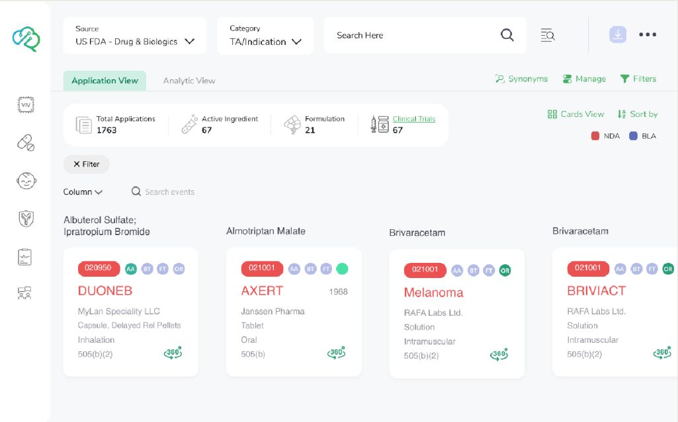Open Synonyms
678x422 pixels.
pyautogui.click(x=521, y=79)
